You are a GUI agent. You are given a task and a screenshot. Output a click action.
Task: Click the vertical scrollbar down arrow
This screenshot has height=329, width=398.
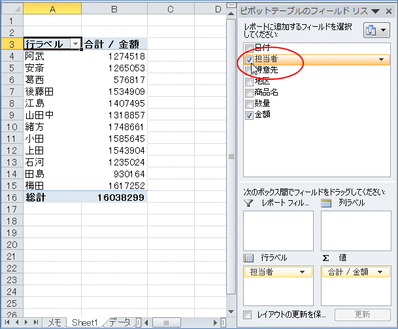(231, 312)
